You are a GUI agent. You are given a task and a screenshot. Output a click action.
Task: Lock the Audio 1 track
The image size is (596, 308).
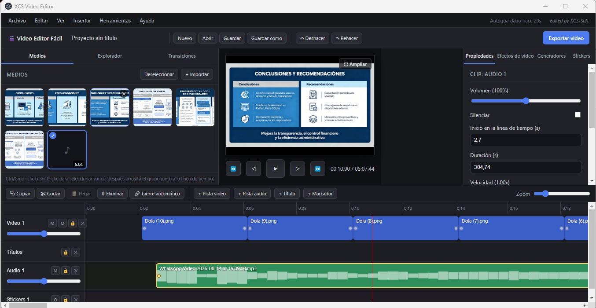66,271
